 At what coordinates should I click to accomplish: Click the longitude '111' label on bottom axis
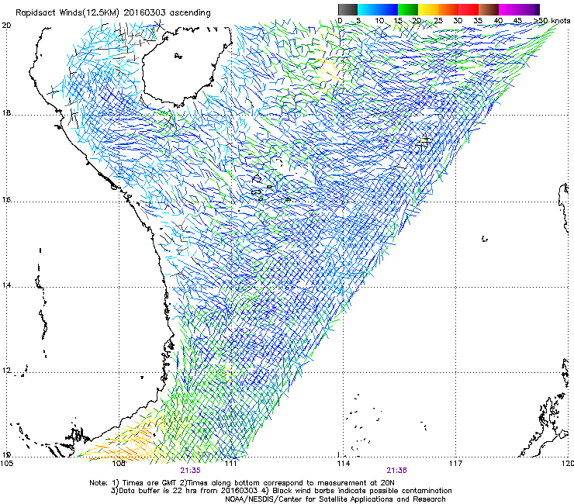(230, 464)
